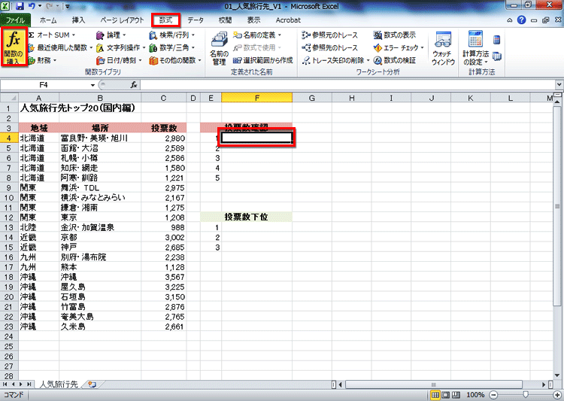The width and height of the screenshot is (564, 401).
Task: Open the エラー チェック dropdown arrow
Action: point(423,47)
